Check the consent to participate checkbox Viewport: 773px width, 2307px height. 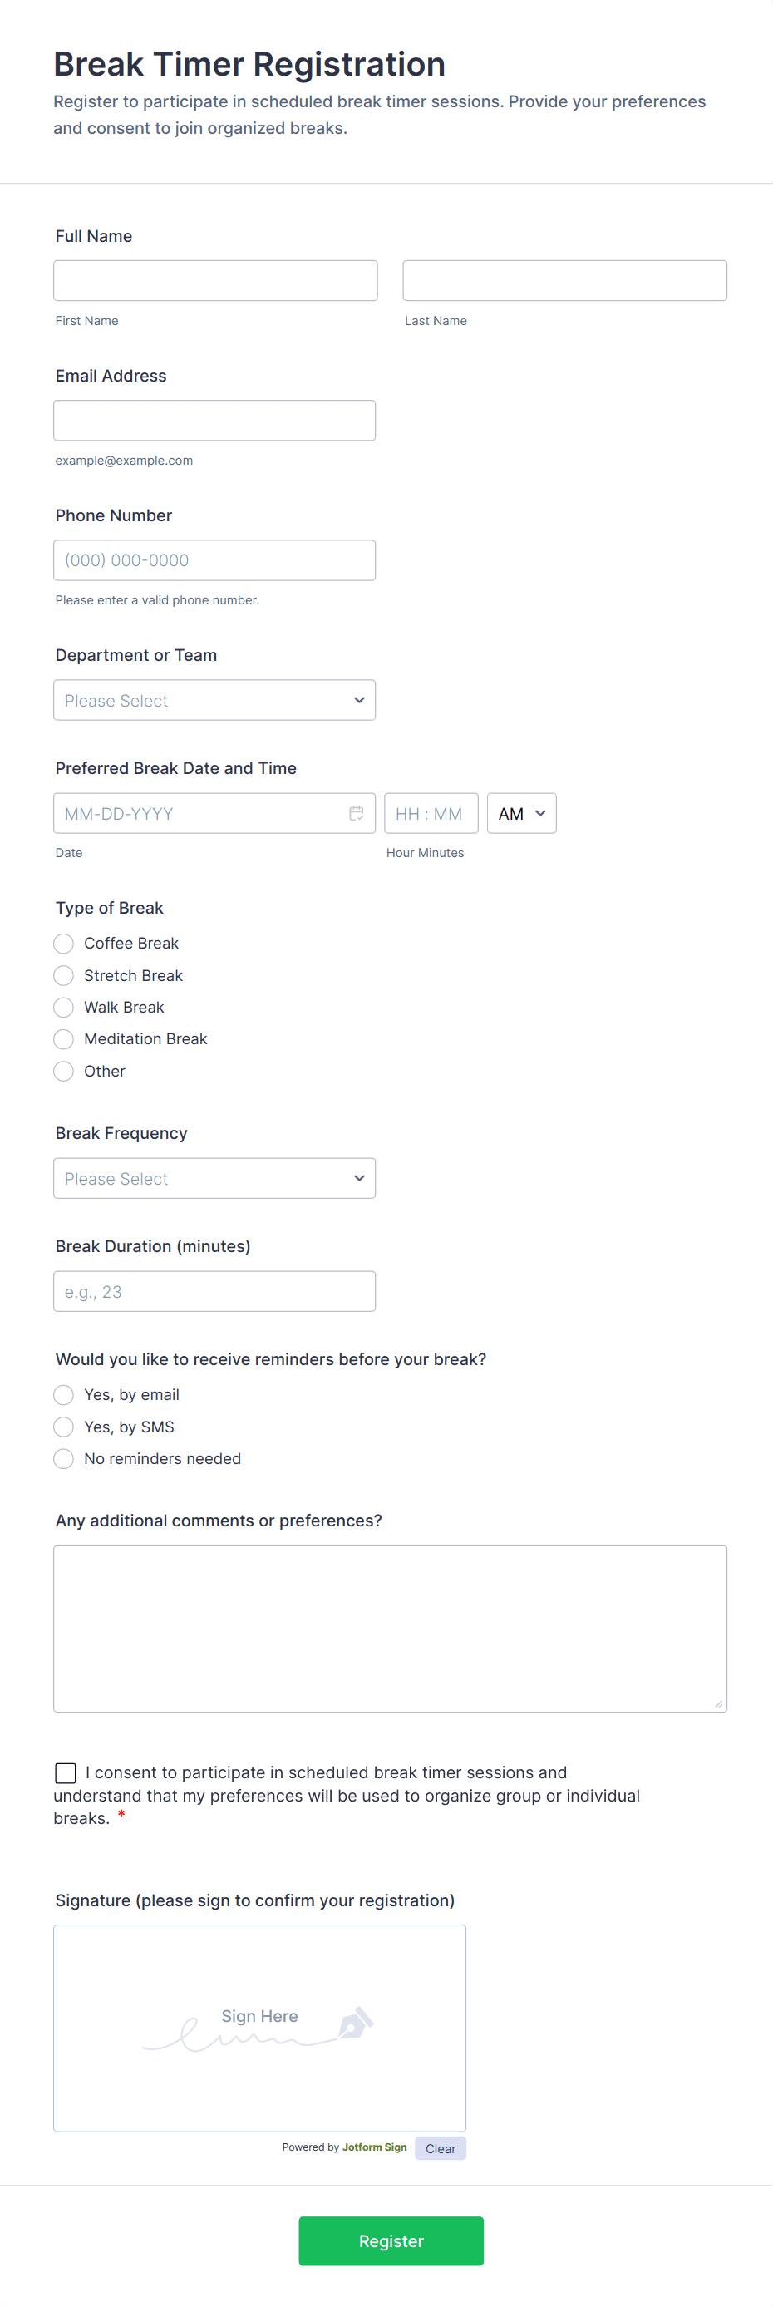click(66, 1772)
